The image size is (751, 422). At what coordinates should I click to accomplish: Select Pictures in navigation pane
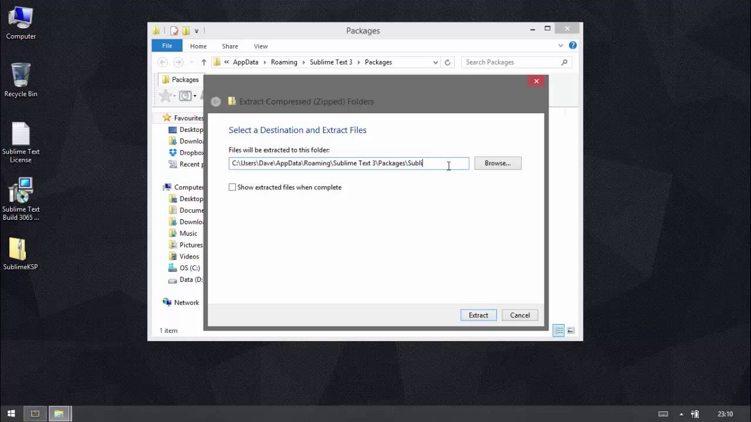[x=186, y=245]
